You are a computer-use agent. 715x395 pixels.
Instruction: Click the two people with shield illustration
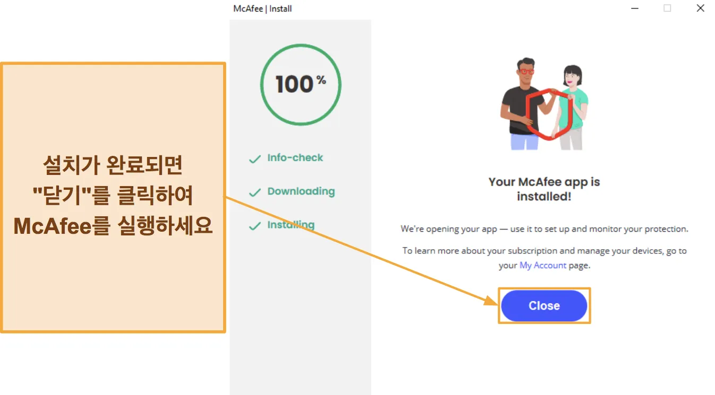(x=544, y=103)
